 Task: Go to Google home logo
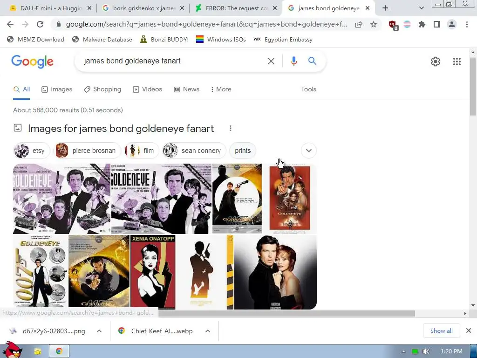[33, 62]
